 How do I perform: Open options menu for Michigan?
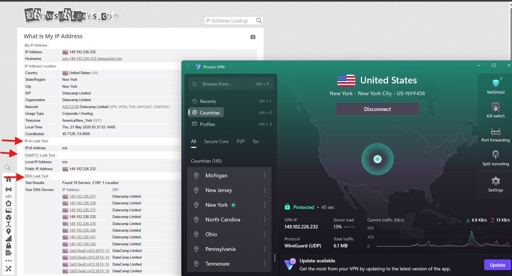(265, 175)
